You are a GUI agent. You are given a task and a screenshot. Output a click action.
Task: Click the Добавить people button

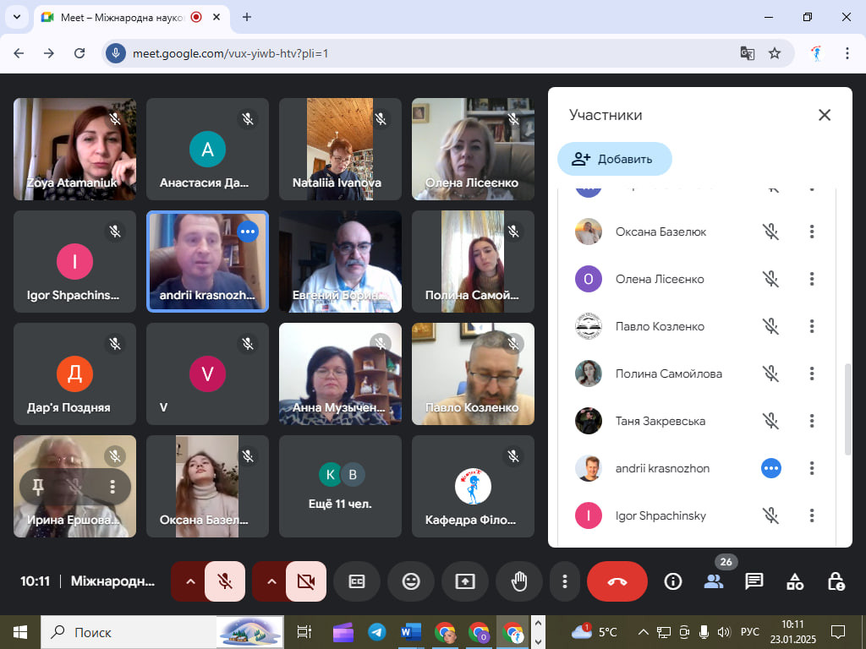(615, 159)
